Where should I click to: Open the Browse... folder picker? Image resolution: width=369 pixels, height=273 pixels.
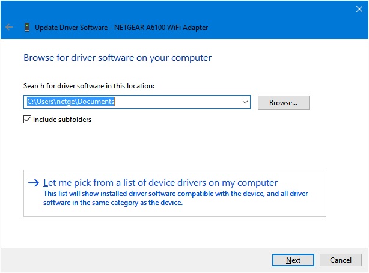click(284, 103)
